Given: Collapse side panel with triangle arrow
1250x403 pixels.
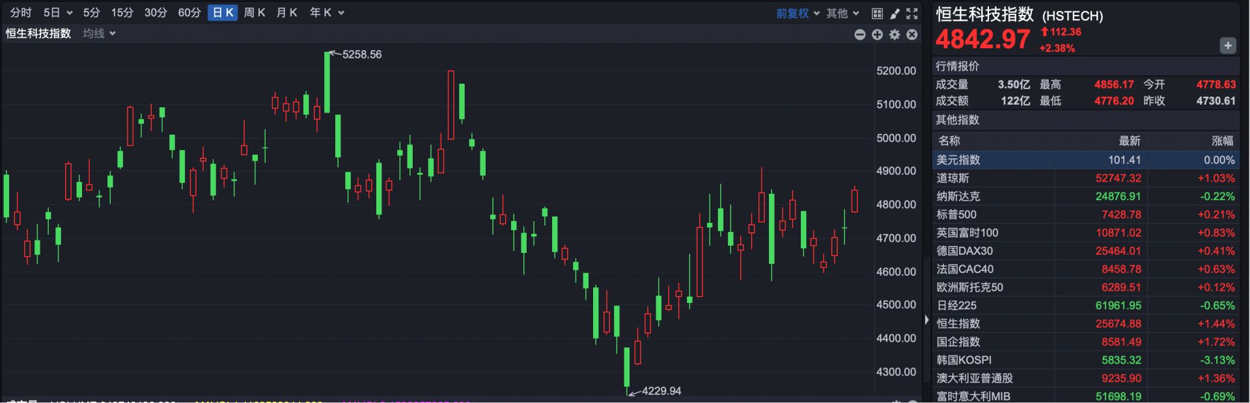Looking at the screenshot, I should [927, 320].
